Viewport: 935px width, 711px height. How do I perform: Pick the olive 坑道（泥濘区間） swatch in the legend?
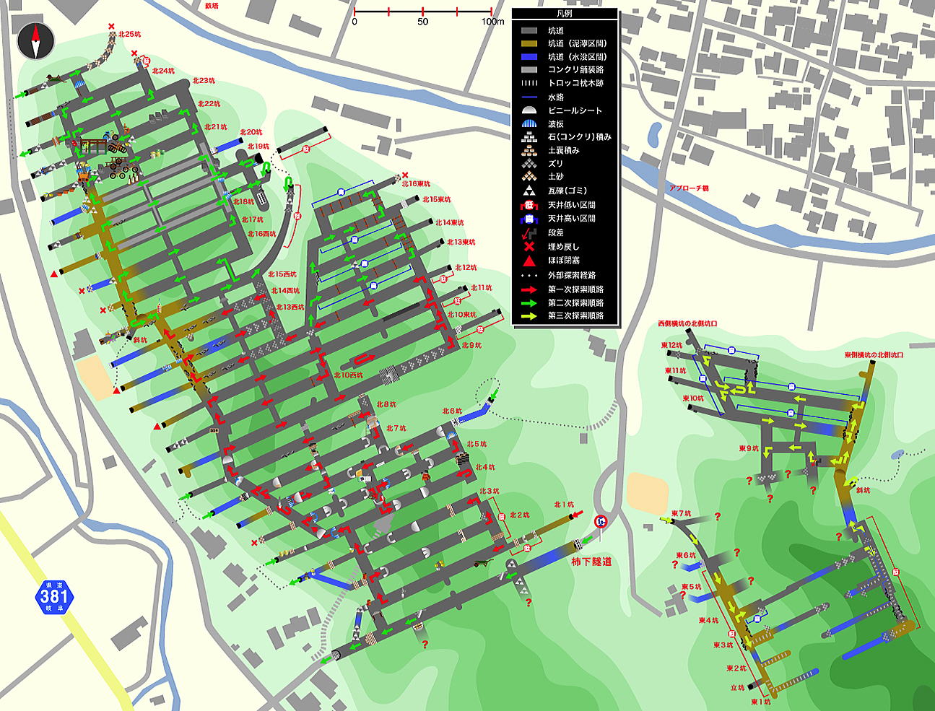pos(530,43)
